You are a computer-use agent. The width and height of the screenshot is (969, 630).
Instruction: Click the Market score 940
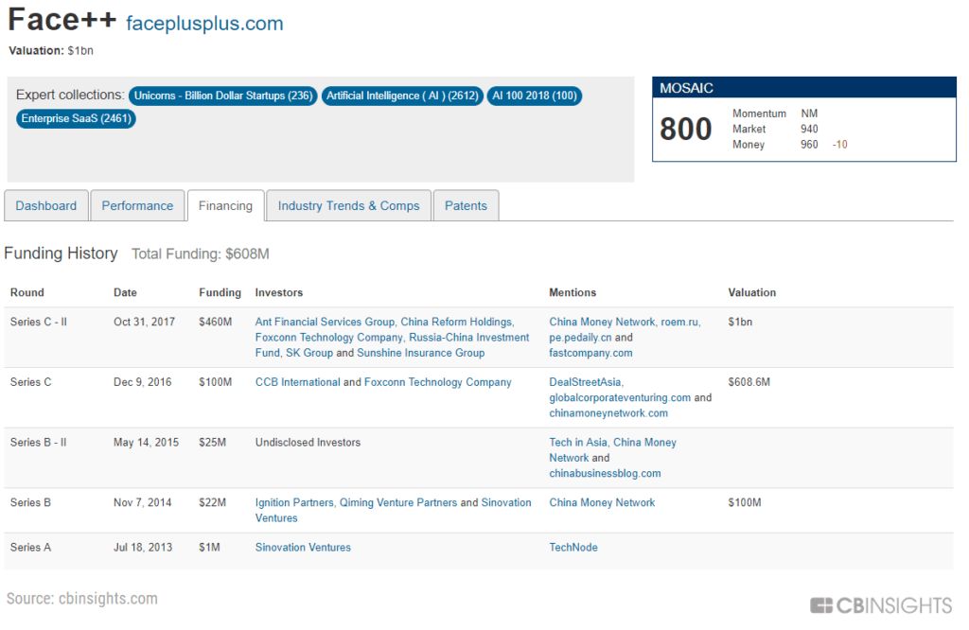click(x=809, y=129)
